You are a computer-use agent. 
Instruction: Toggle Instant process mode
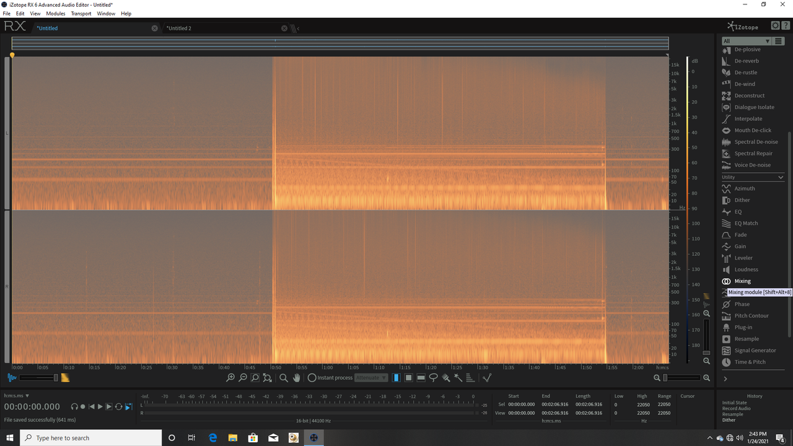point(330,378)
